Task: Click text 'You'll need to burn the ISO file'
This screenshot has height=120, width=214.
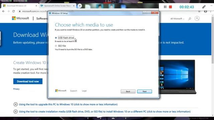Action: pos(74,50)
